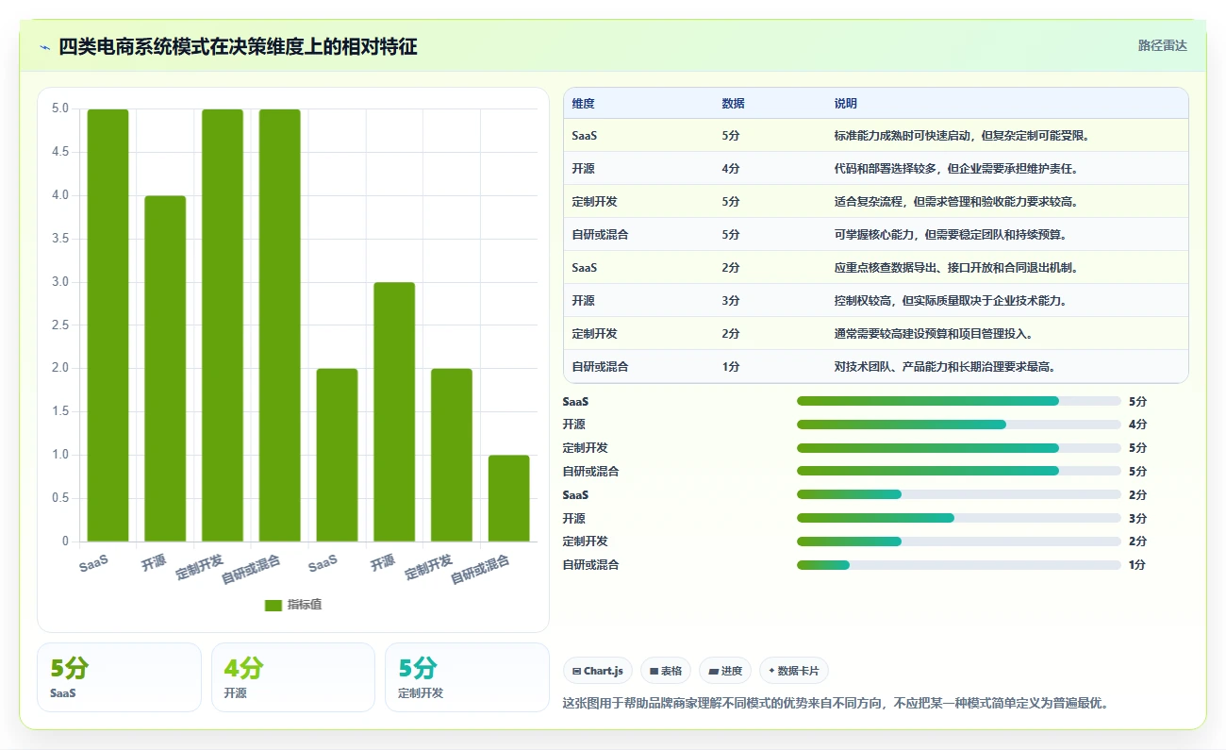This screenshot has height=750, width=1226.
Task: Click the 路径雷达 label in the header
Action: tap(1162, 45)
